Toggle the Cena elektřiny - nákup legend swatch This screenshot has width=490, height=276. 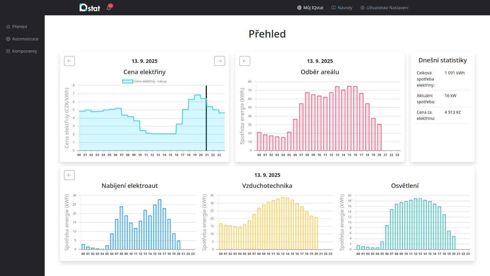click(x=127, y=81)
